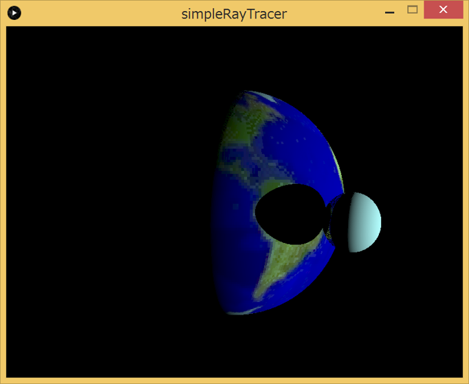Click the dark shape left of the cyan sphere
469x384 pixels.
pos(336,220)
